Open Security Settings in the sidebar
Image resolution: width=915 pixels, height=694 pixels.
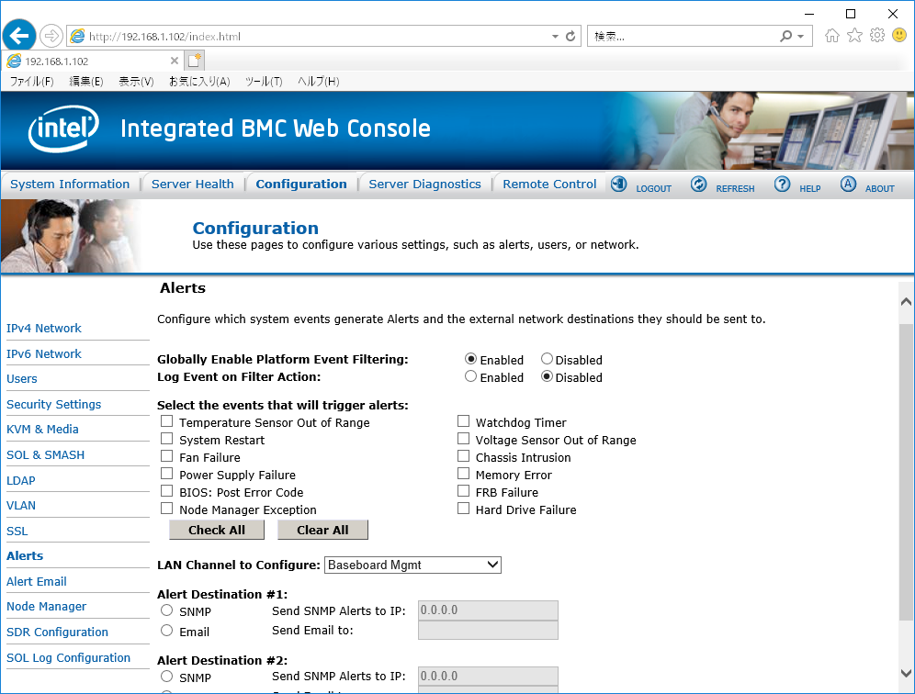[53, 405]
